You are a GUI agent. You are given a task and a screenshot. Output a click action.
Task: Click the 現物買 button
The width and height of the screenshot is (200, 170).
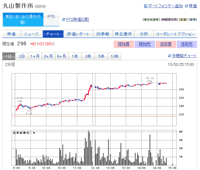(x=124, y=44)
